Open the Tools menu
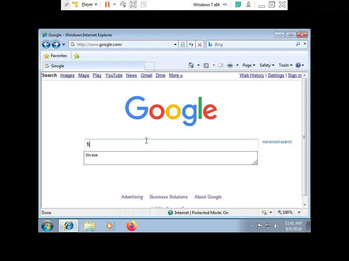This screenshot has height=261, width=349. coord(286,65)
